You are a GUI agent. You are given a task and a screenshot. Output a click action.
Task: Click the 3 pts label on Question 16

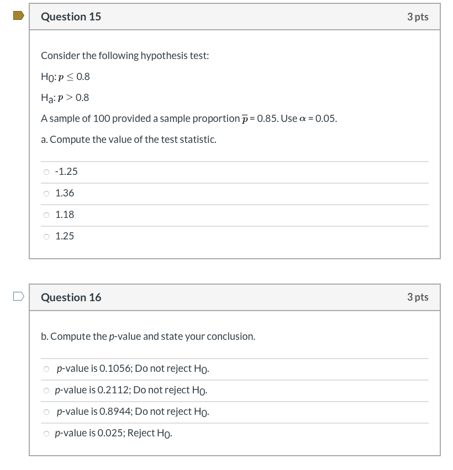[419, 297]
